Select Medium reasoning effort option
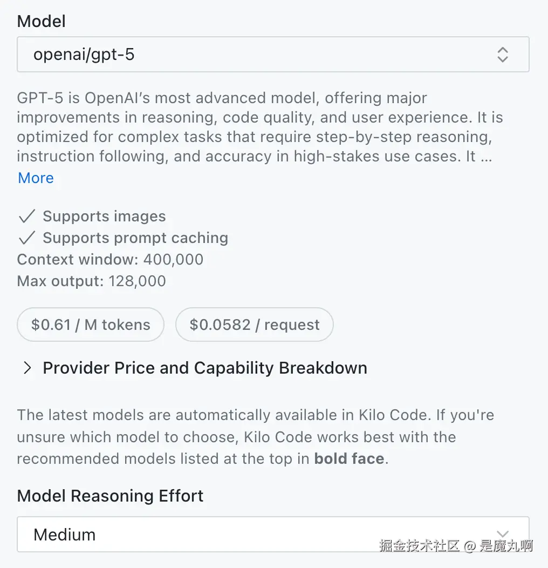This screenshot has height=568, width=548. click(x=64, y=535)
